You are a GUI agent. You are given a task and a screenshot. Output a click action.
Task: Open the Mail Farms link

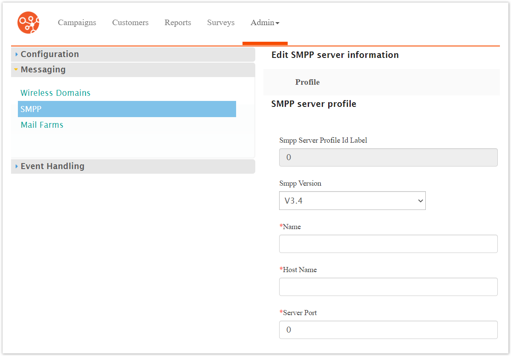click(42, 125)
